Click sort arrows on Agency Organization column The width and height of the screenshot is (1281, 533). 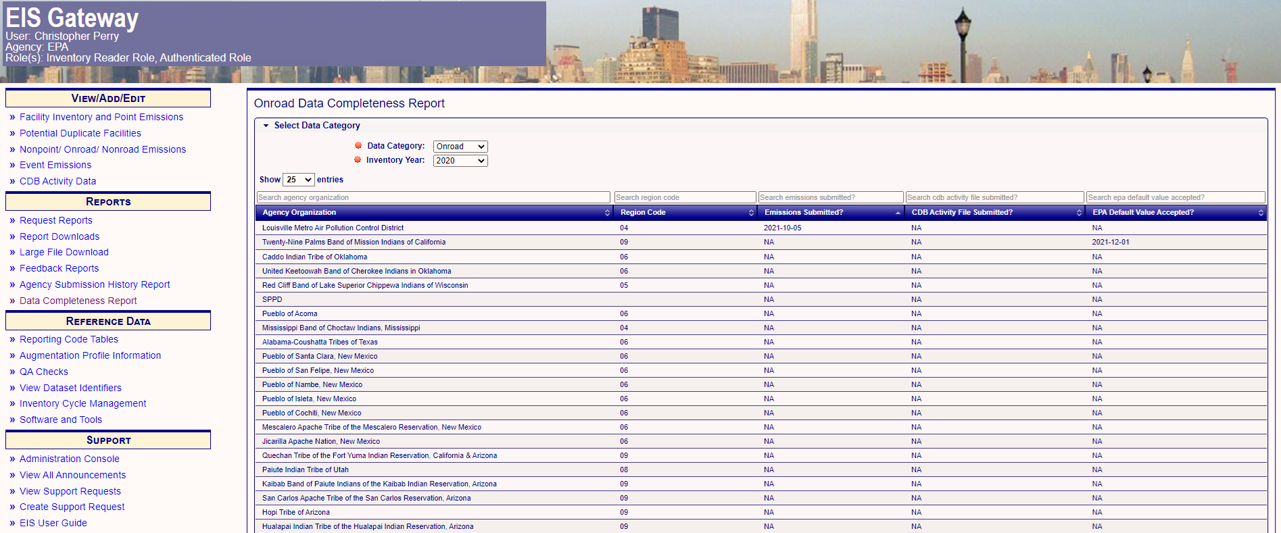[x=607, y=213]
